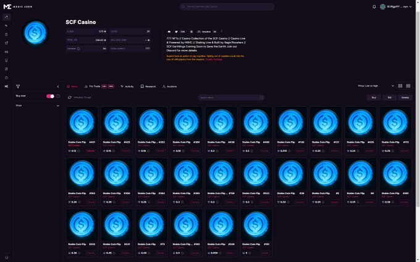Open the Research tab
Screen dimensions: 420x262
tap(148, 86)
